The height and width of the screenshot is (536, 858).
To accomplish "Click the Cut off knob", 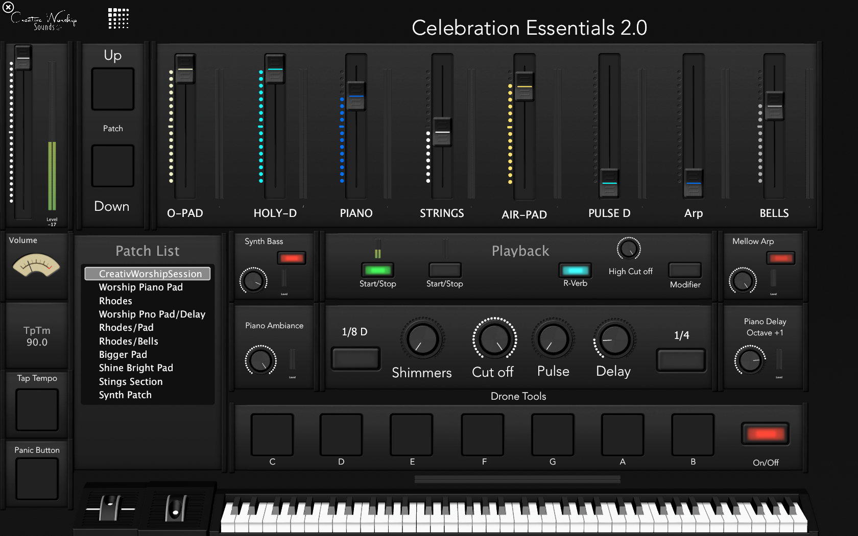I will pos(494,339).
